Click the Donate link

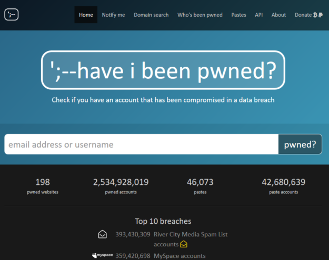pos(303,15)
